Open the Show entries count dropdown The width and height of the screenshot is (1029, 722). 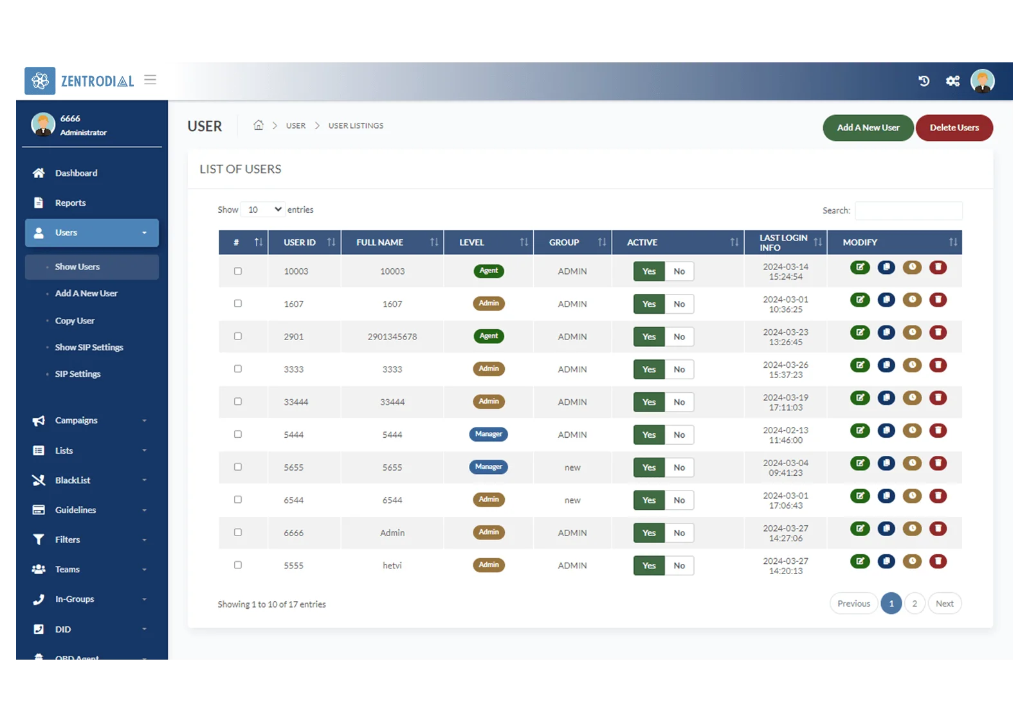(x=263, y=210)
